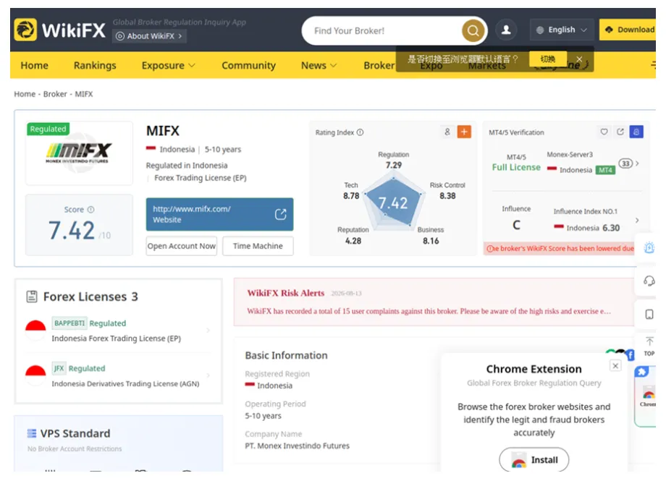
Task: Expand the Influence Index arrow
Action: tap(637, 220)
